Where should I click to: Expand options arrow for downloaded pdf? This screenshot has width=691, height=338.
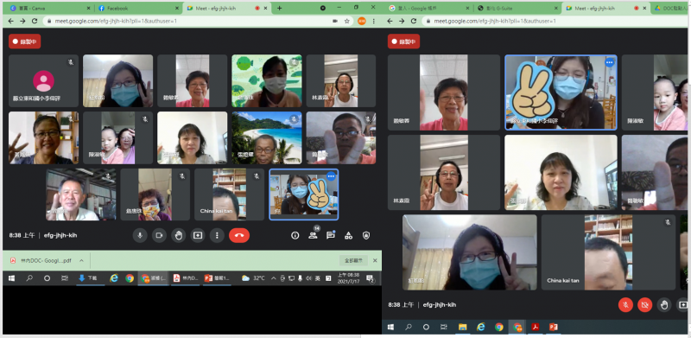(81, 260)
